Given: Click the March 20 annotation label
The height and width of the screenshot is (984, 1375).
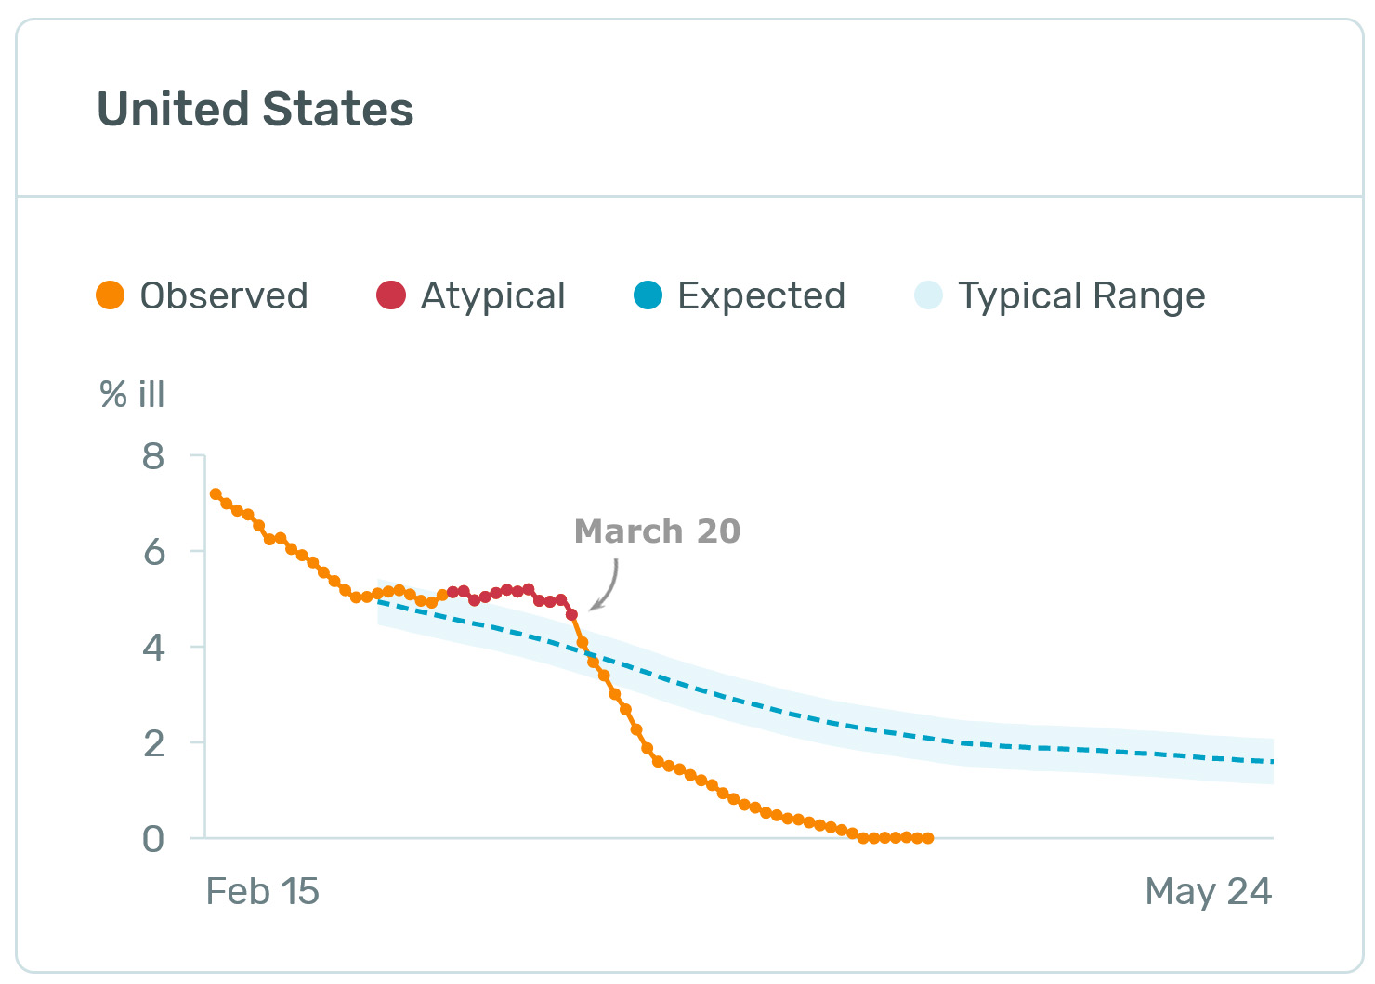Looking at the screenshot, I should pos(657,531).
